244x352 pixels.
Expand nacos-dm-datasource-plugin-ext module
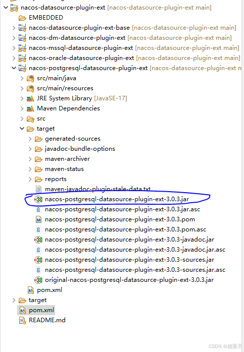14,38
